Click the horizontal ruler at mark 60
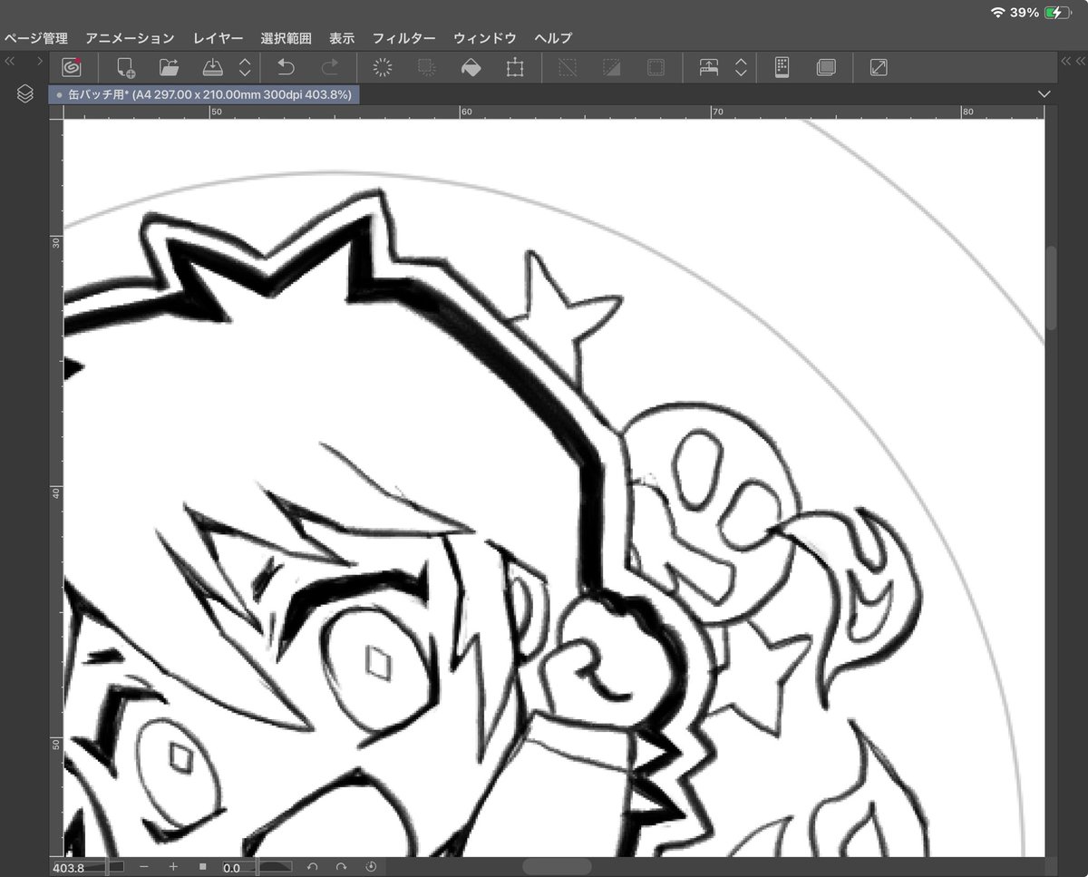1088x877 pixels. [466, 112]
